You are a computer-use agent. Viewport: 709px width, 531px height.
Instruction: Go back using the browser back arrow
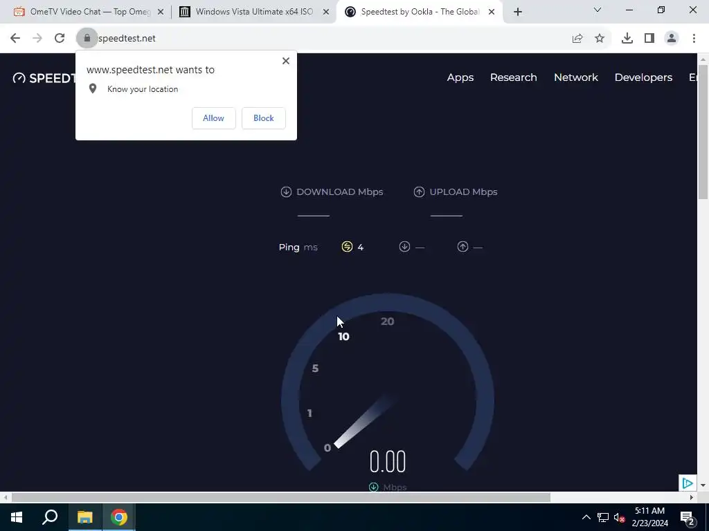[15, 39]
